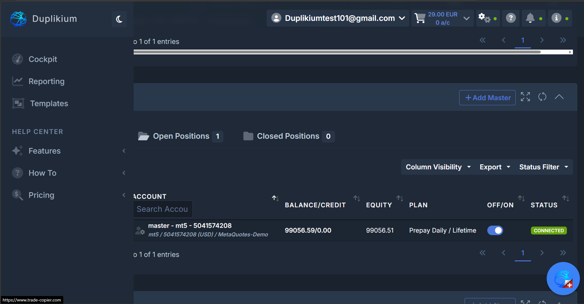584x304 pixels.
Task: Go to previous page in bottom pagination
Action: [x=504, y=253]
